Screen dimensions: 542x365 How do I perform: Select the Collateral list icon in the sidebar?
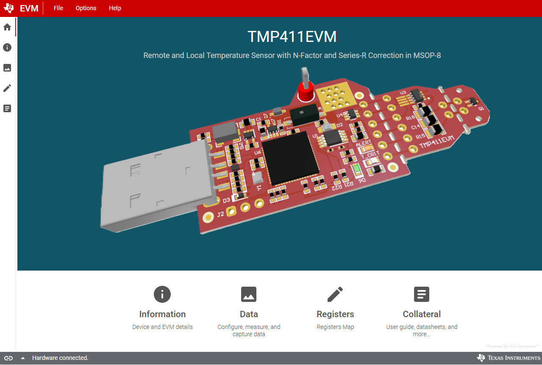coord(7,108)
